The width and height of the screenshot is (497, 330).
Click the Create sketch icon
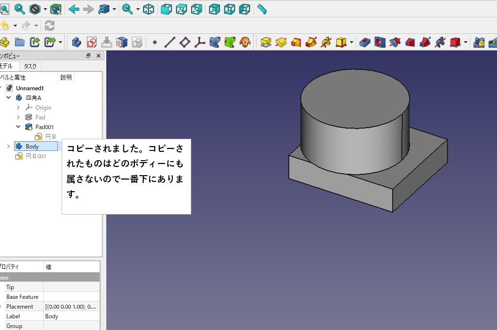pyautogui.click(x=92, y=42)
